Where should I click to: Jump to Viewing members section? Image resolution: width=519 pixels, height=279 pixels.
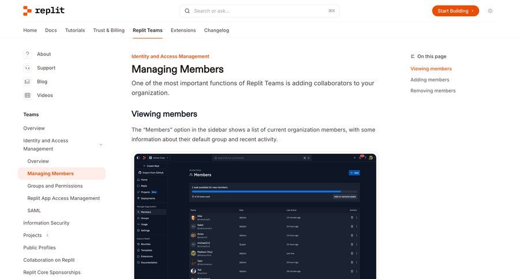[431, 69]
